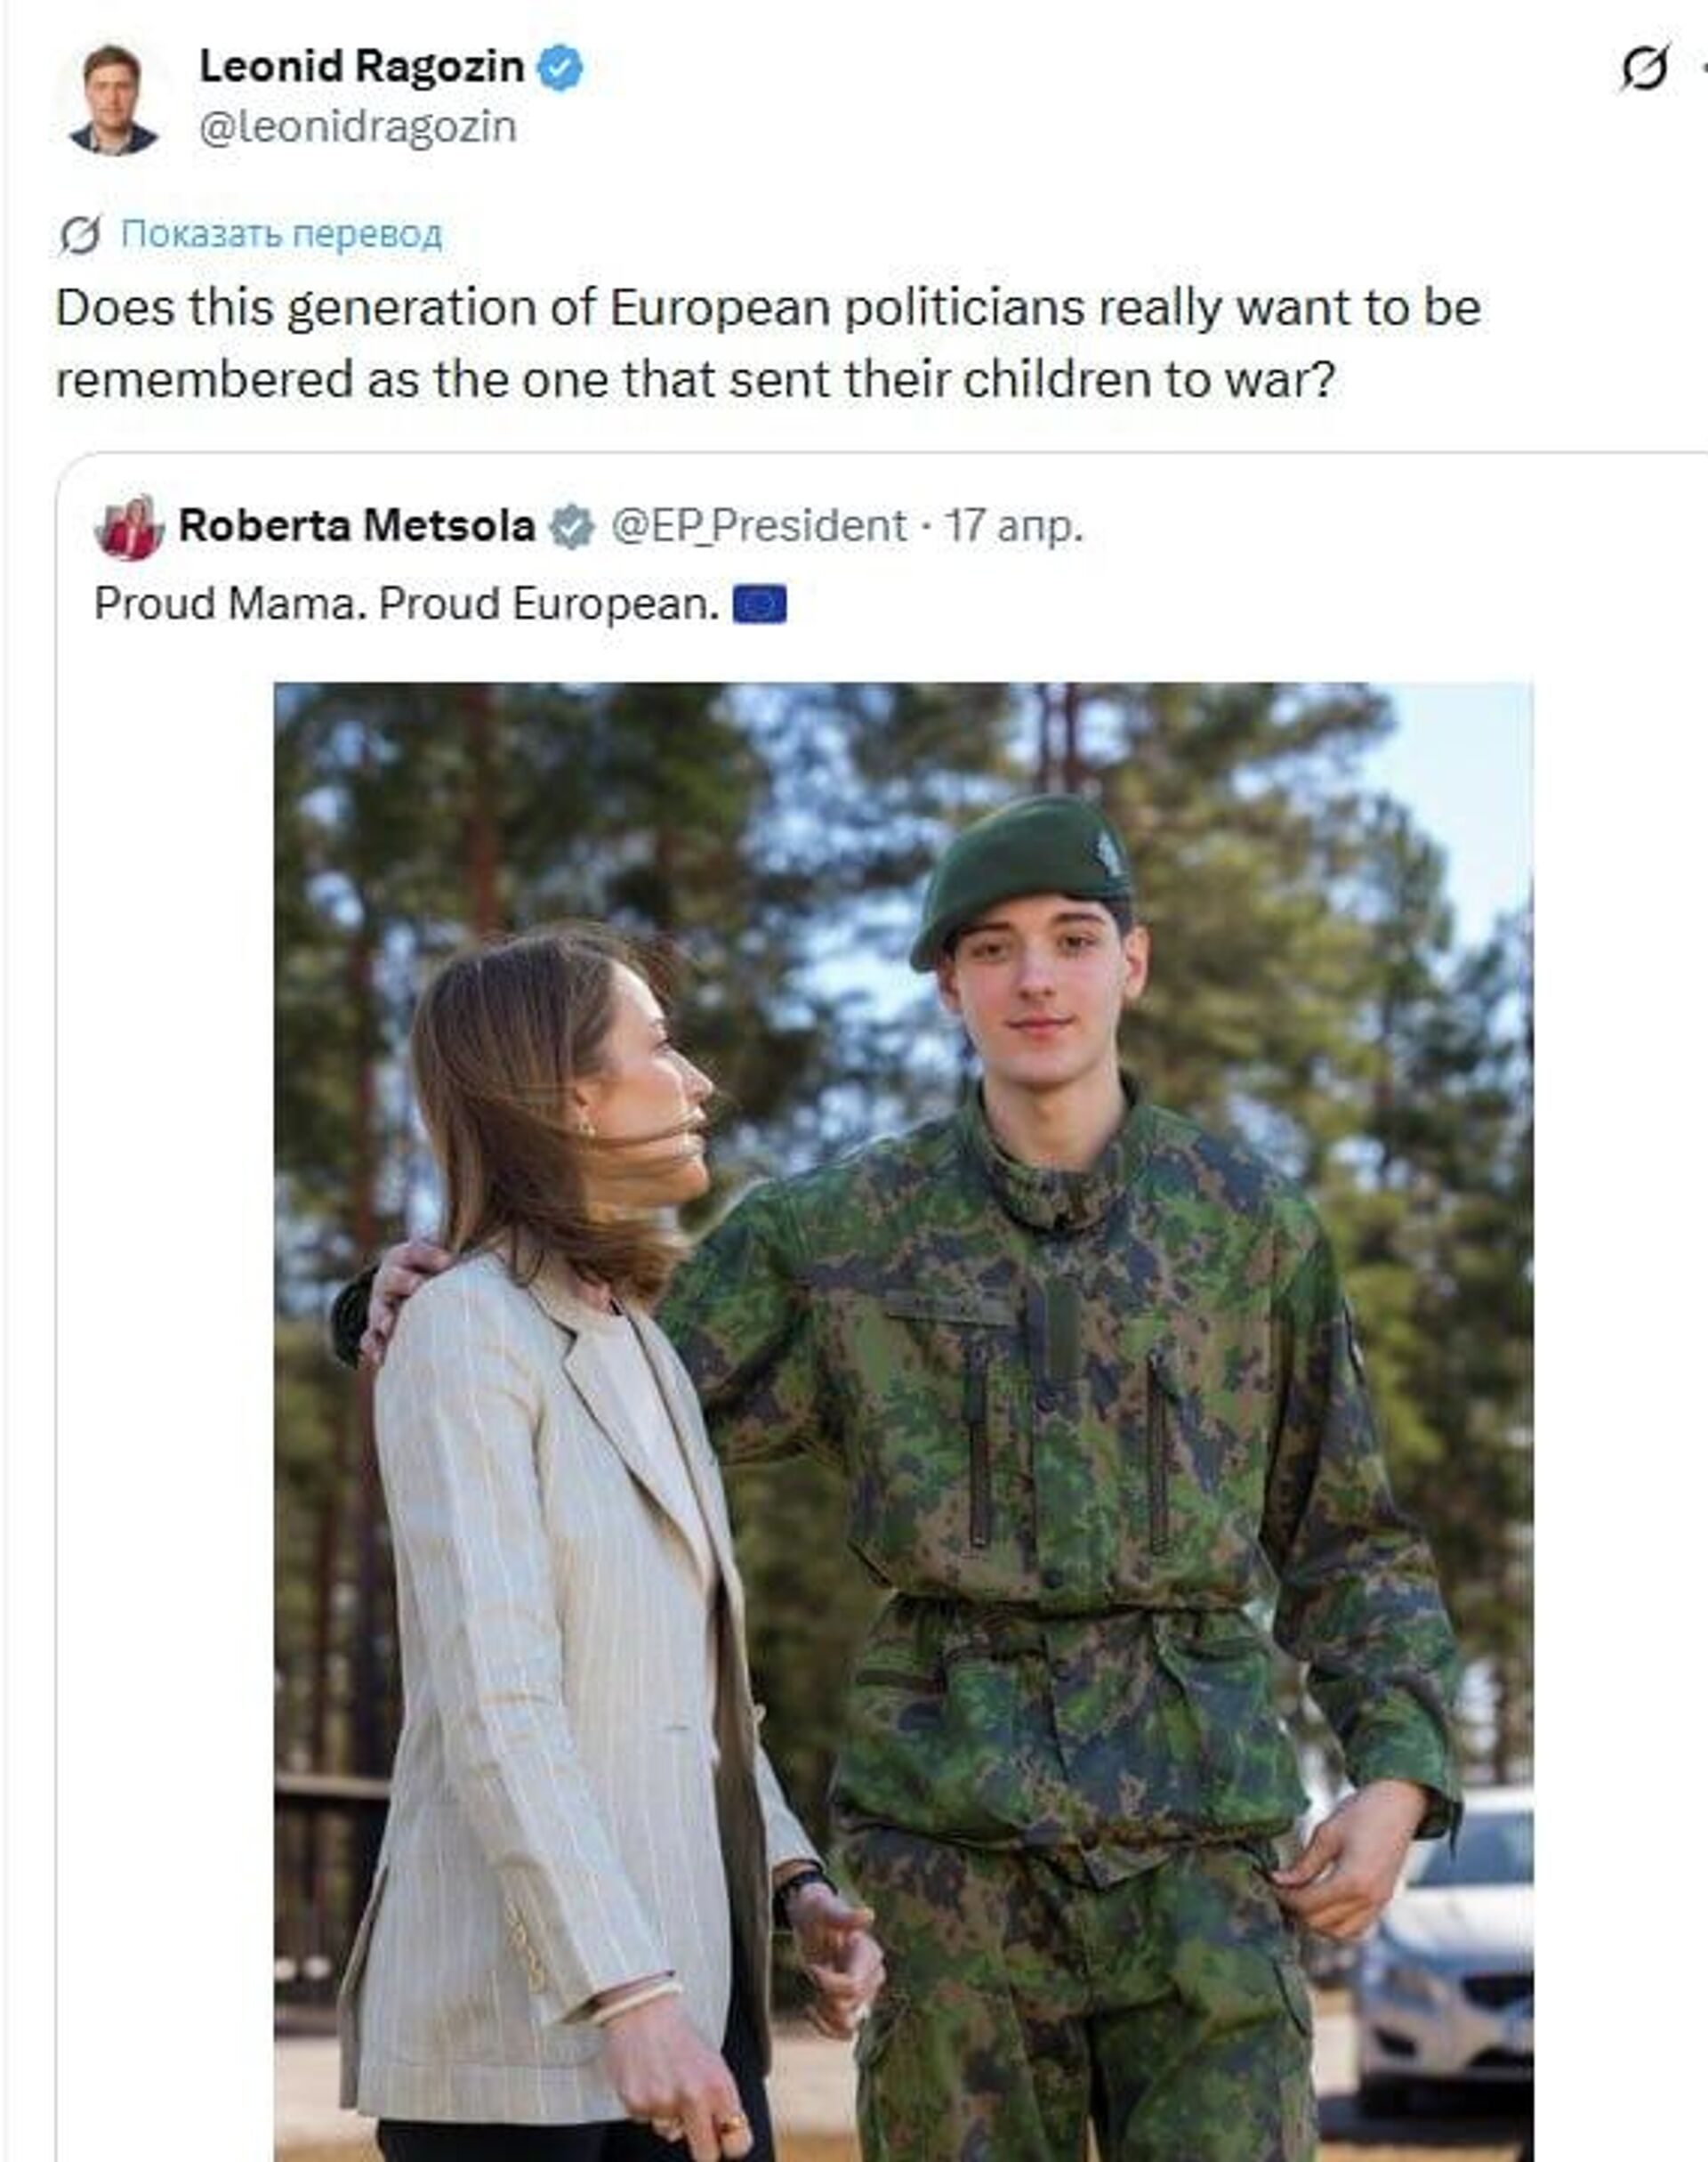The width and height of the screenshot is (1708, 2162).
Task: Open Roberta Metsola's small avatar
Action: coord(129,527)
